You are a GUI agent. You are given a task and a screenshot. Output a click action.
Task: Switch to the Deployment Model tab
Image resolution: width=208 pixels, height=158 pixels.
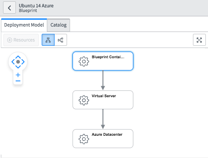pyautogui.click(x=24, y=25)
